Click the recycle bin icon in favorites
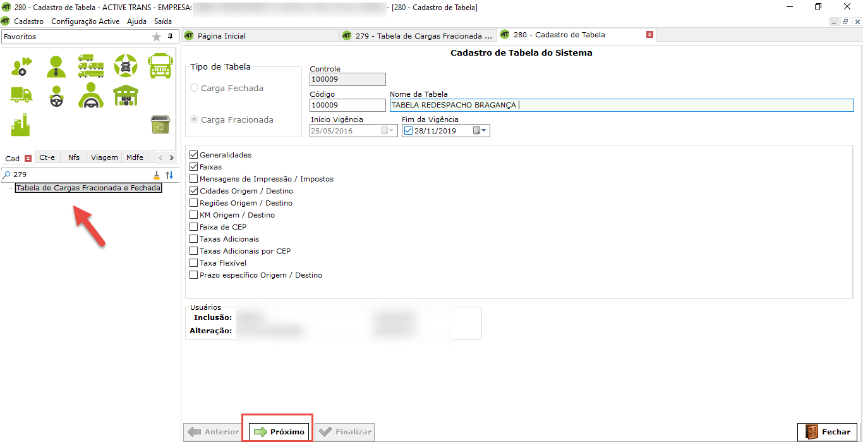This screenshot has width=863, height=442. tap(160, 125)
